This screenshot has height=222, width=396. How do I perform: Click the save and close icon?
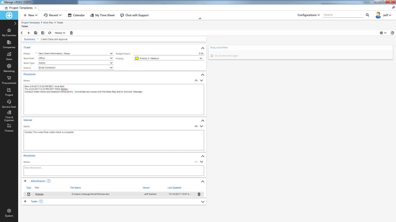pyautogui.click(x=42, y=33)
